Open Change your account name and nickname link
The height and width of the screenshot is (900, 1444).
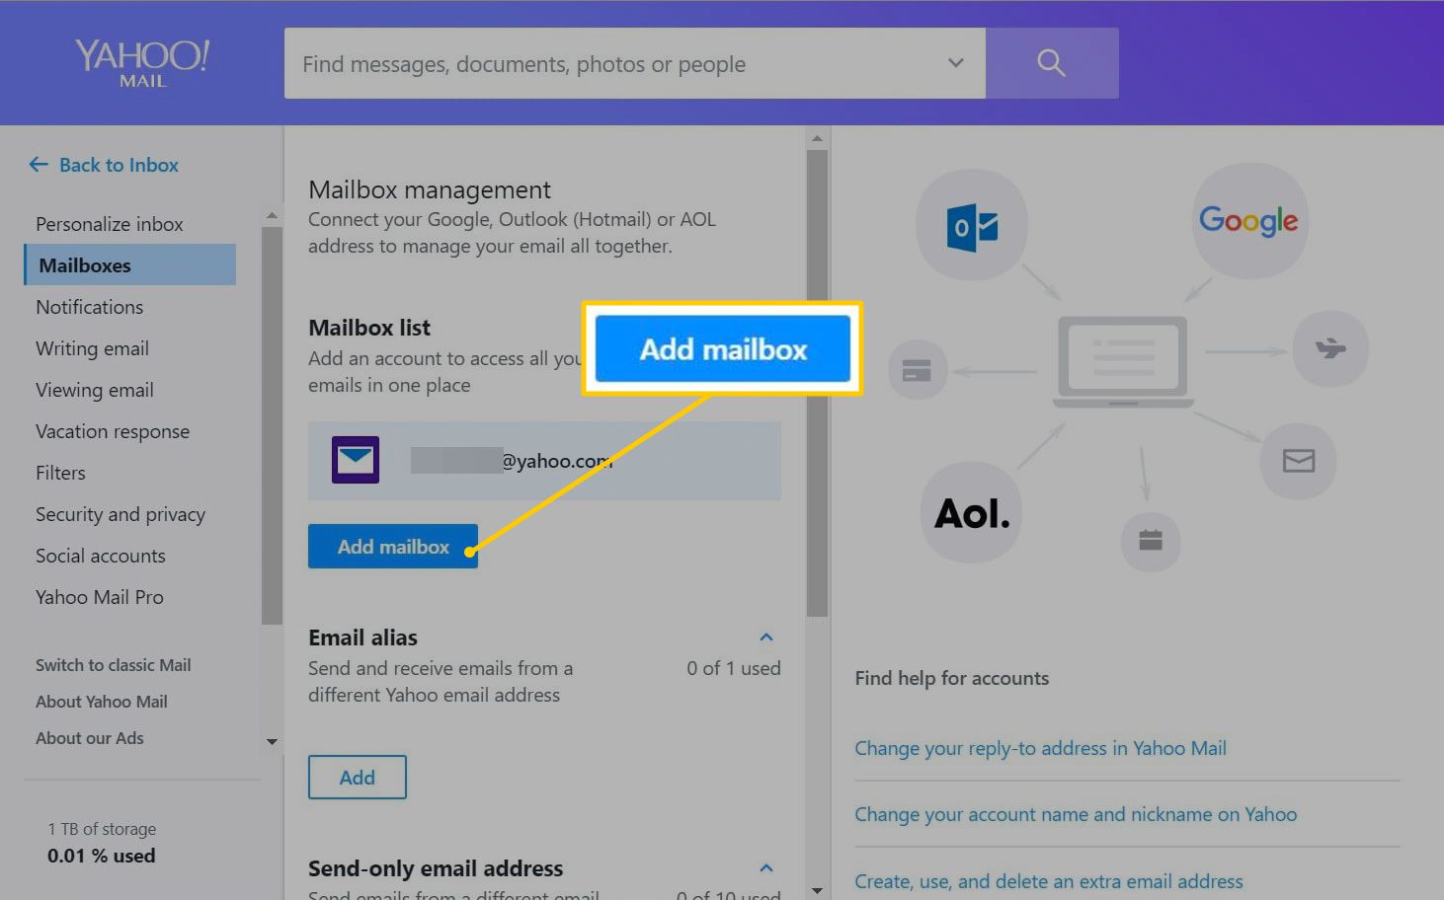[1076, 814]
